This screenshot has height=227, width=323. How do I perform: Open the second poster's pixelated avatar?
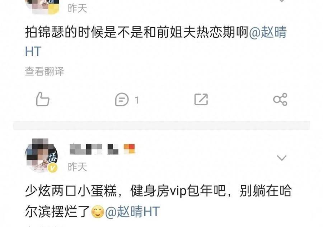click(x=41, y=155)
